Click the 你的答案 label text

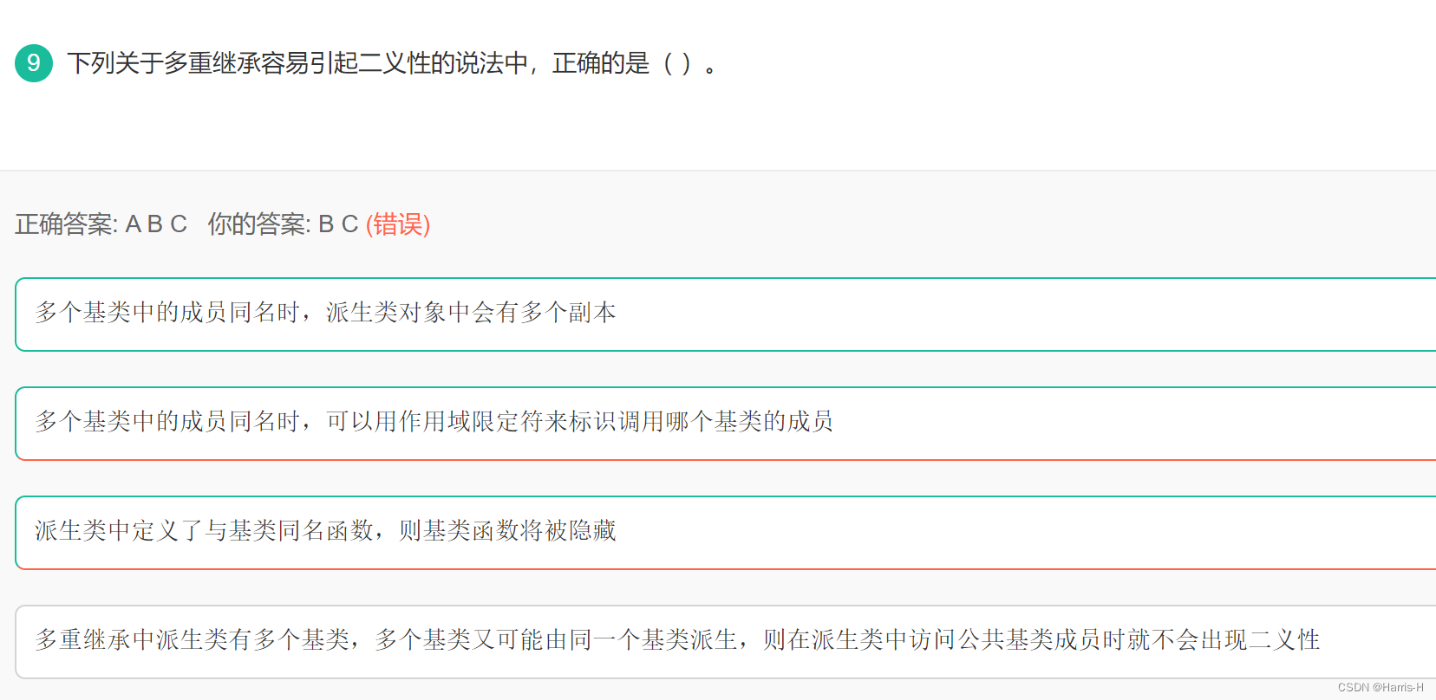[258, 224]
